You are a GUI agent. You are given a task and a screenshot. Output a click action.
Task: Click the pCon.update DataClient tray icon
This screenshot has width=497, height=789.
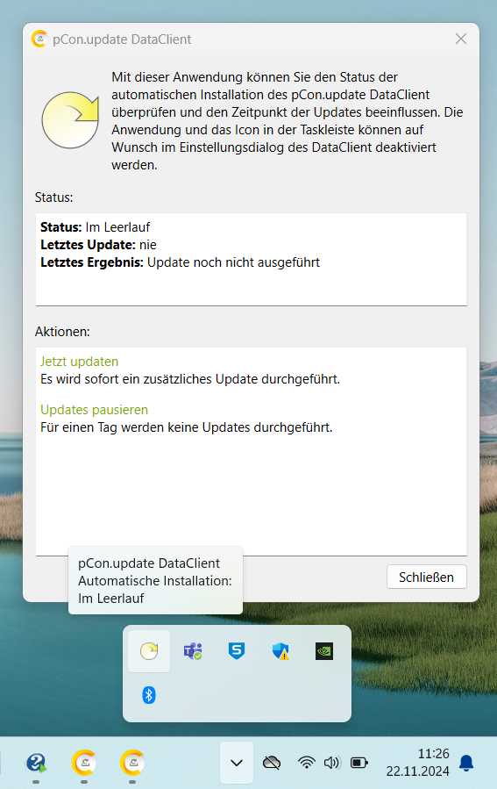coord(149,651)
